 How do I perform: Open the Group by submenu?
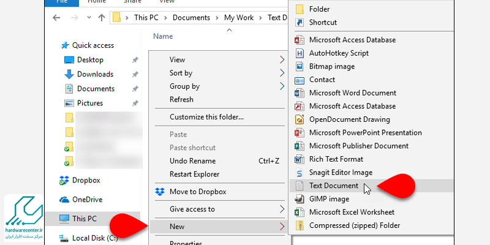pyautogui.click(x=282, y=87)
